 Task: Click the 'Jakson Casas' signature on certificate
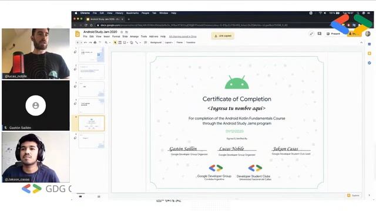(286, 149)
